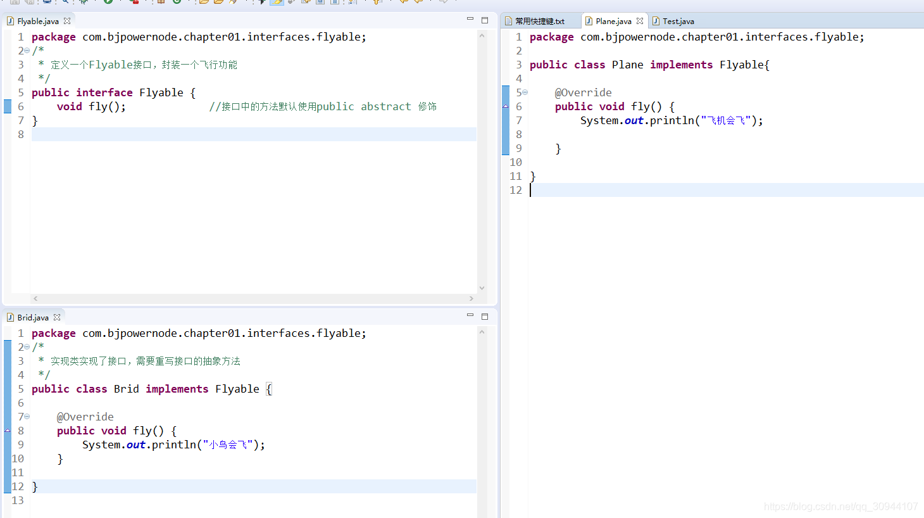Click the string "飞机会飞" in Plane.java
This screenshot has height=518, width=924.
[x=726, y=120]
